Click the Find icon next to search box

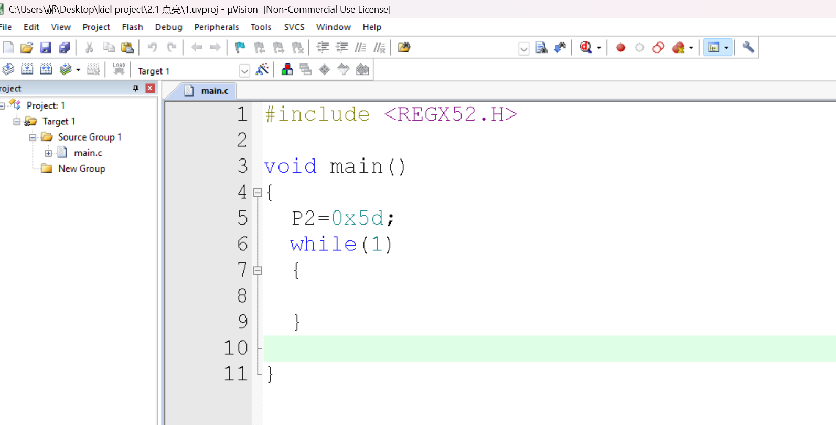pos(541,48)
